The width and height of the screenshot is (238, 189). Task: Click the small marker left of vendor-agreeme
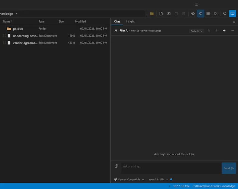pyautogui.click(x=4, y=43)
